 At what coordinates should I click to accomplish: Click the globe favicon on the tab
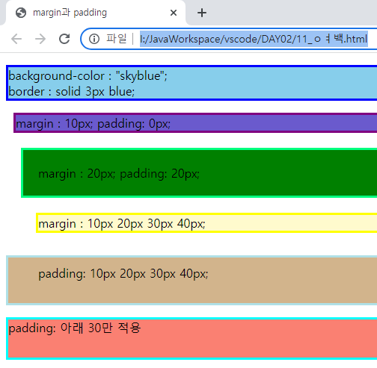[x=21, y=13]
